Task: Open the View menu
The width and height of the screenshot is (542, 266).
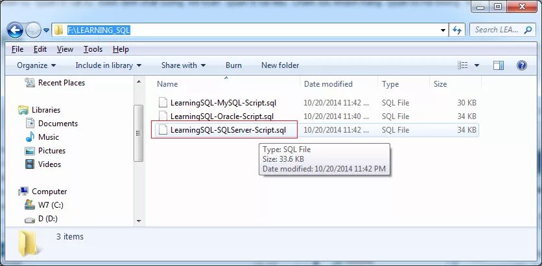Action: coord(65,49)
